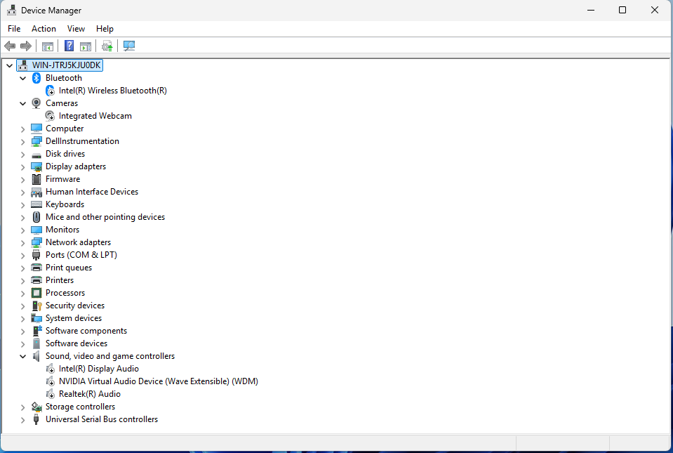Click the Universal Serial Bus plug icon
The image size is (673, 453).
[x=36, y=419]
